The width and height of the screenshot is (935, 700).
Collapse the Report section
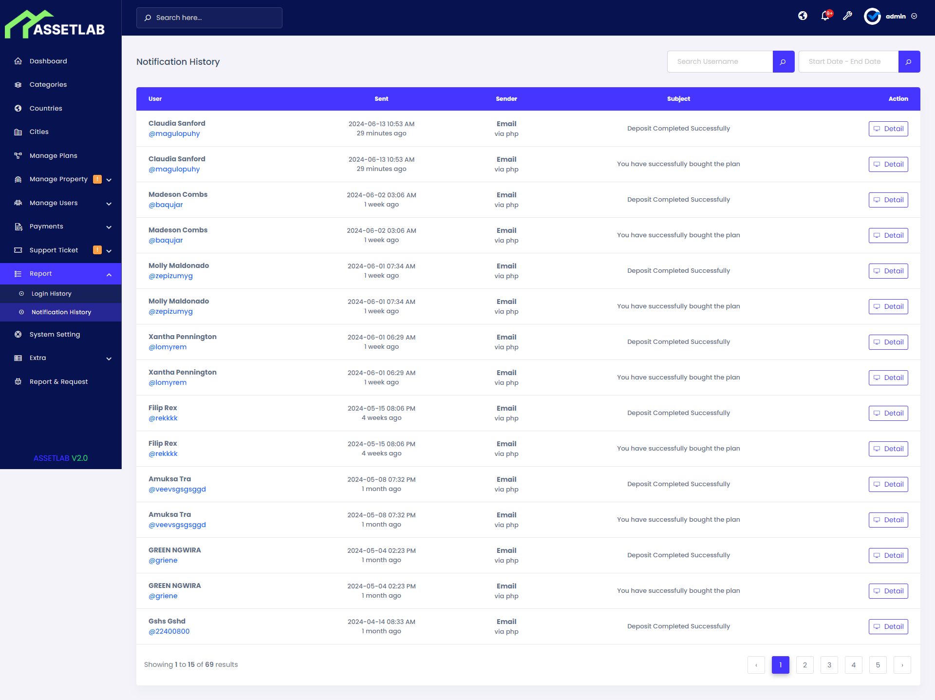tap(40, 273)
